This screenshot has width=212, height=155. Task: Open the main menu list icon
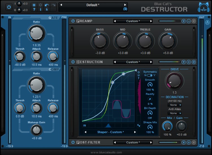pyautogui.click(x=34, y=5)
